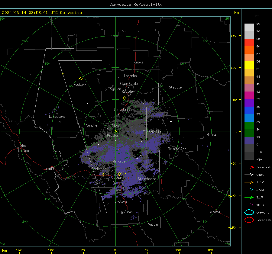The height and width of the screenshot is (254, 272).
Task: Click the Hanna city label
Action: 211,135
